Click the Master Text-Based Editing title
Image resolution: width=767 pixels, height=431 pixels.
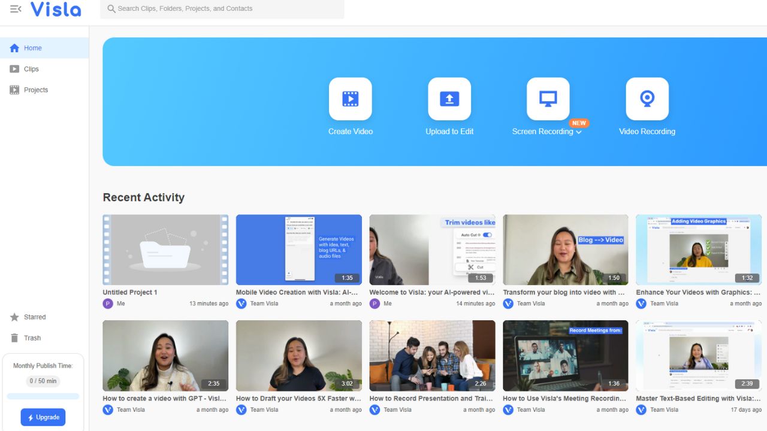point(698,399)
